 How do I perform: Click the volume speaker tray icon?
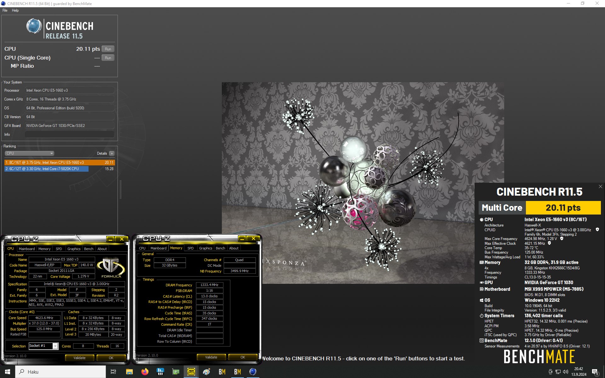coord(566,372)
